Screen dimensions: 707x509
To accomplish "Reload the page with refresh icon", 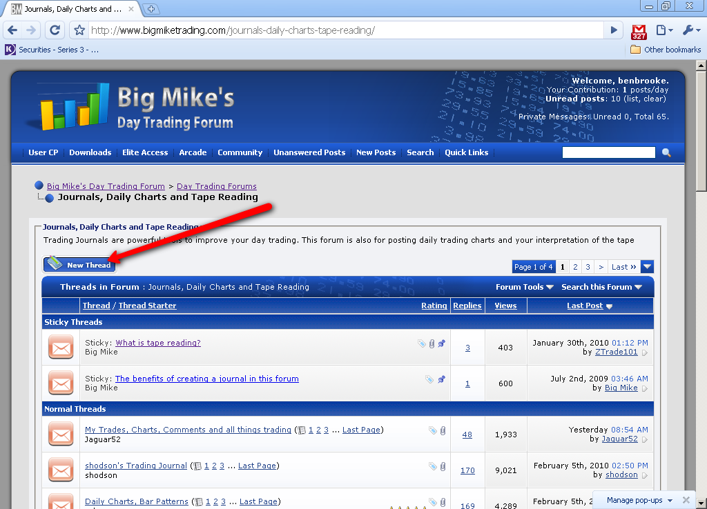I will 55,30.
